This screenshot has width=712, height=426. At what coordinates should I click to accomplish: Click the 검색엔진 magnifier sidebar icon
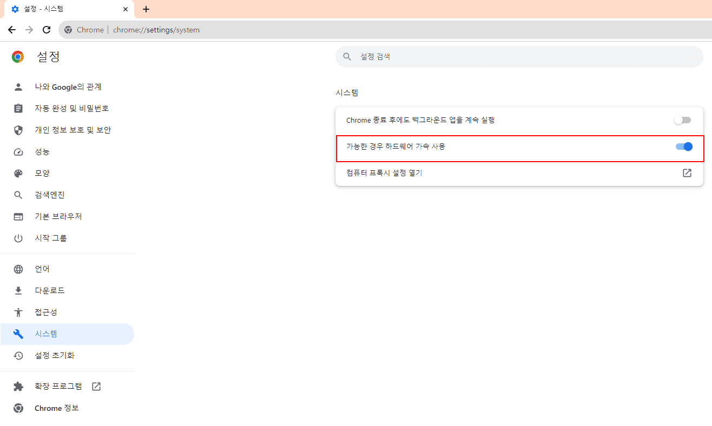(18, 195)
